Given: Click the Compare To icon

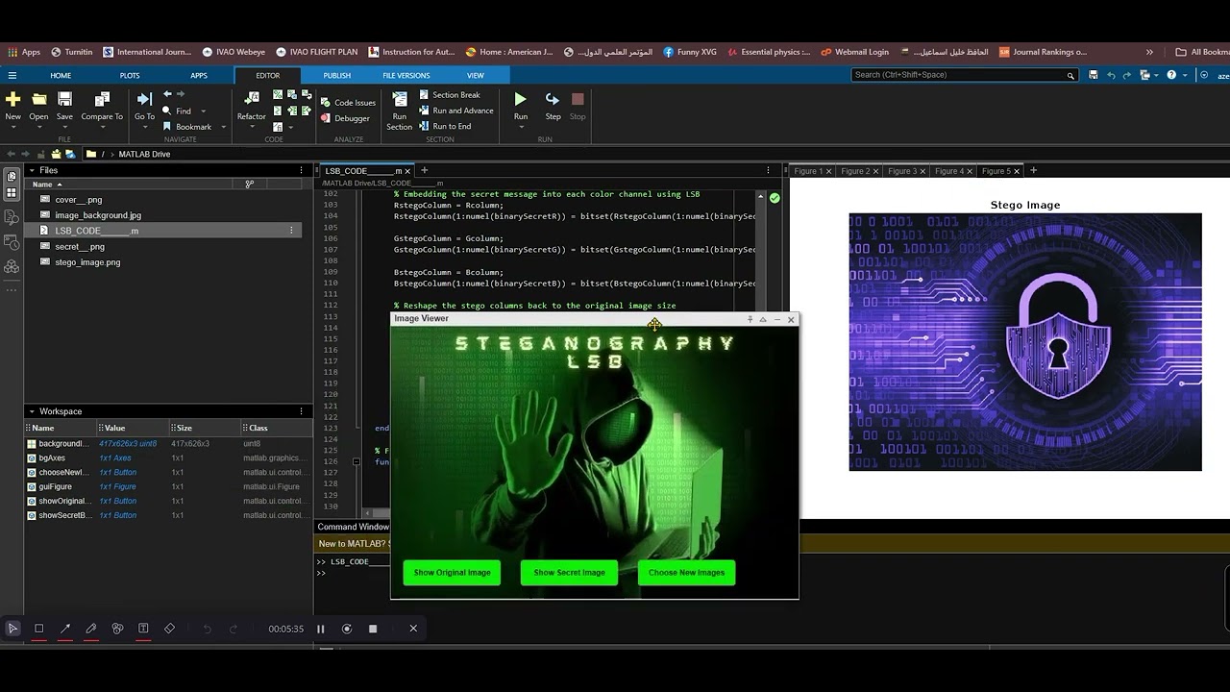Looking at the screenshot, I should (102, 100).
